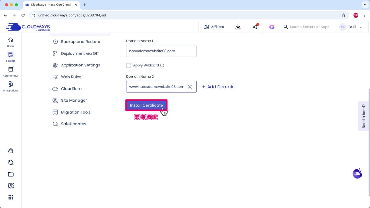
Task: Open the Chrome tab list chevron
Action: point(364,5)
